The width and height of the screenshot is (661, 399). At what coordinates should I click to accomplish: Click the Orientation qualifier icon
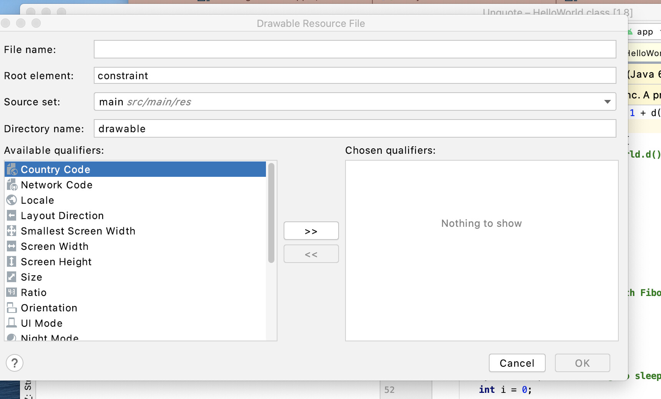tap(12, 308)
